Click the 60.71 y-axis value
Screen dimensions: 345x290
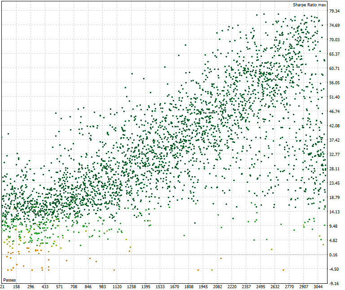(x=334, y=69)
